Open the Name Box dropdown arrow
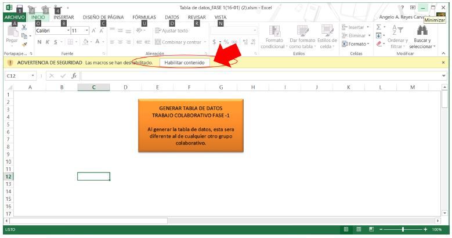Viewport: 452px width, 238px height. click(32, 76)
